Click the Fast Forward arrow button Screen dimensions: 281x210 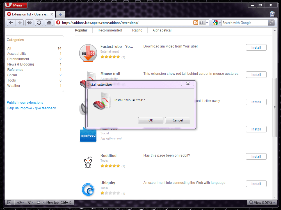point(29,23)
